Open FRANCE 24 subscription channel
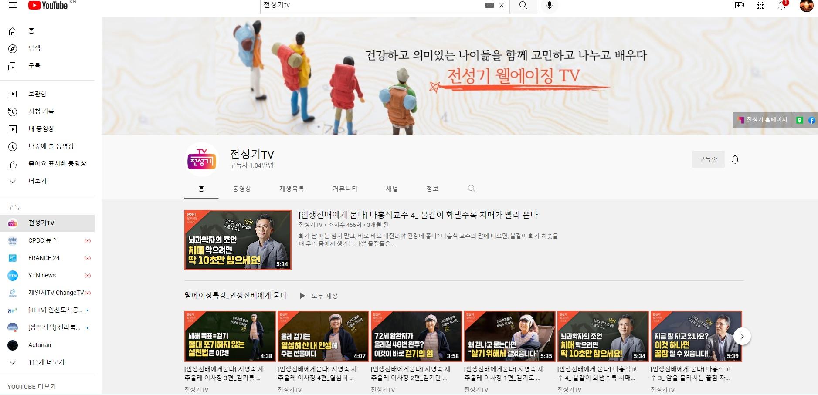 point(47,258)
